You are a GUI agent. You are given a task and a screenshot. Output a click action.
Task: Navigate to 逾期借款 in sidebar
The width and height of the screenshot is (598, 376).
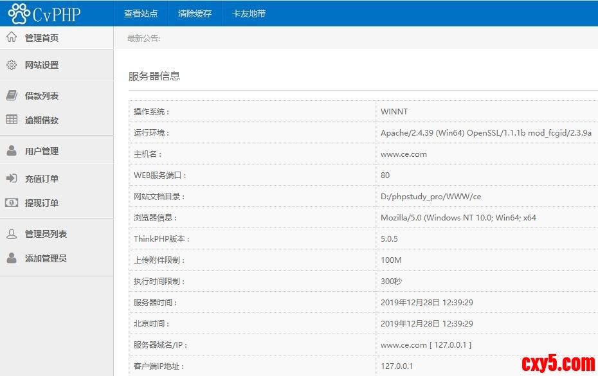pos(42,120)
